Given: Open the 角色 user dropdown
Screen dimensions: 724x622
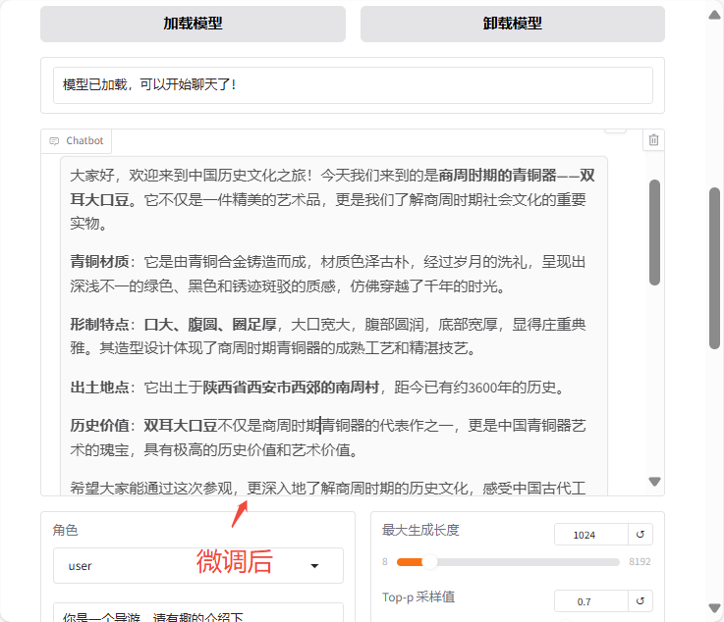Looking at the screenshot, I should tap(198, 566).
